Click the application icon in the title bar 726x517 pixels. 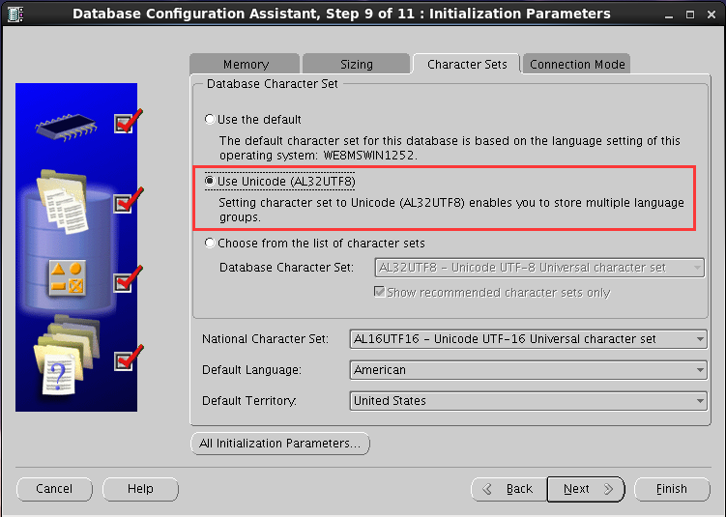[15, 14]
